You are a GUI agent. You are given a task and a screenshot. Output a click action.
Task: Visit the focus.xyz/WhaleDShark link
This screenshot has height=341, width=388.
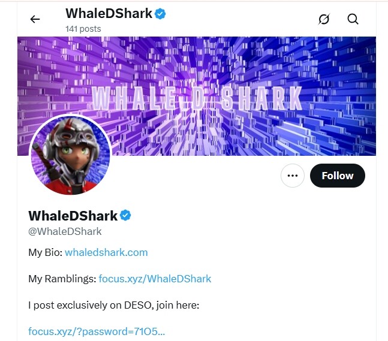coord(155,279)
